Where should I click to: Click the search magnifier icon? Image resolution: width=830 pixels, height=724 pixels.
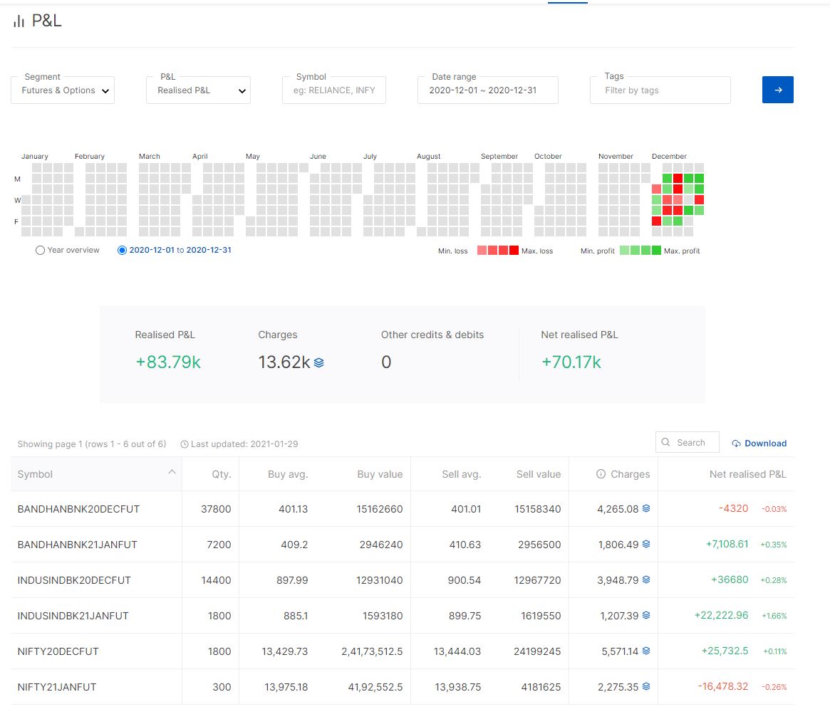click(666, 442)
